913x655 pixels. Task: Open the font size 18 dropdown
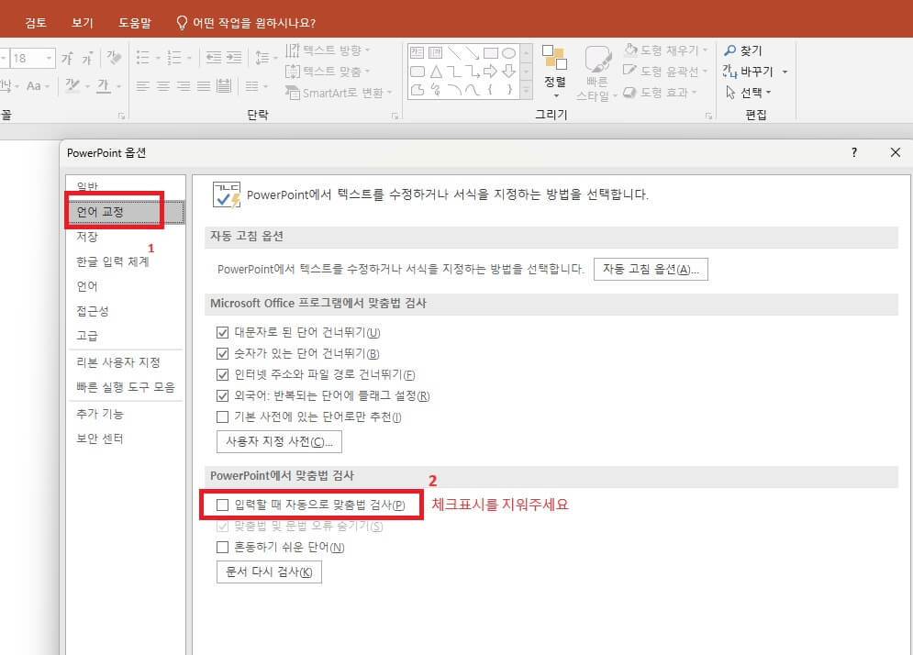pos(50,58)
